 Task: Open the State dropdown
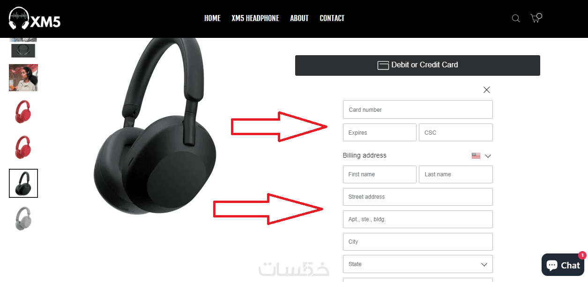(x=418, y=264)
